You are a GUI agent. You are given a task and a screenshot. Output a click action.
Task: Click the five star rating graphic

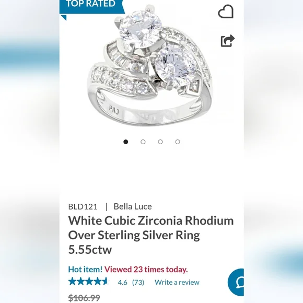pos(88,282)
